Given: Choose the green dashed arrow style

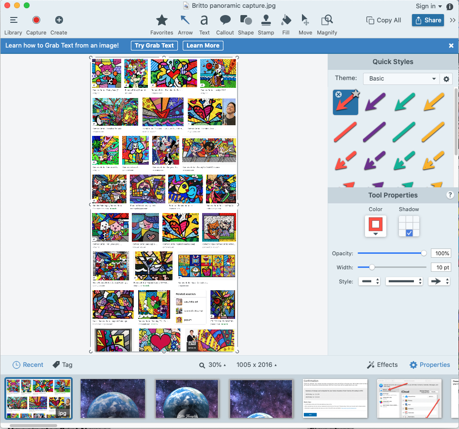Looking at the screenshot, I should tap(404, 161).
